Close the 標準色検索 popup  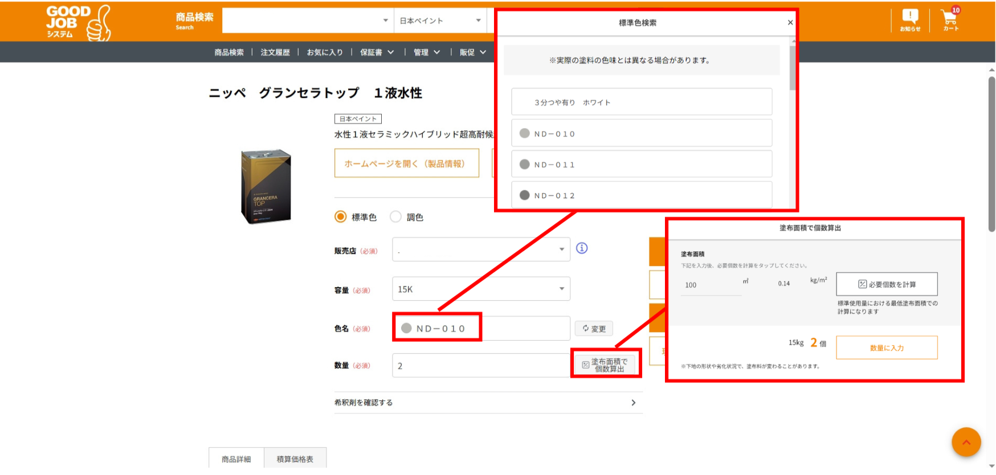(790, 23)
